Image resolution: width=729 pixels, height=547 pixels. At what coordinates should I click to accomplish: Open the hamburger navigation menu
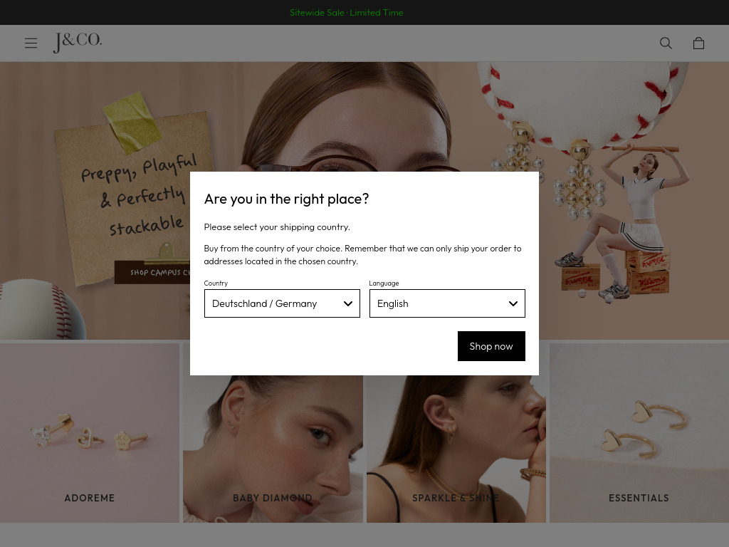pyautogui.click(x=31, y=43)
